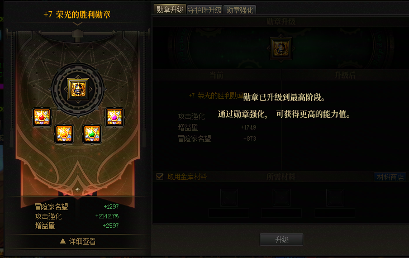
Task: Select the purple guardian gem slot
Action: pyautogui.click(x=115, y=117)
